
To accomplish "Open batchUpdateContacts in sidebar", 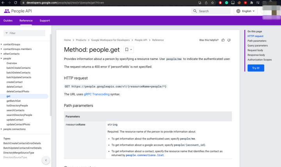I will click(19, 77).
